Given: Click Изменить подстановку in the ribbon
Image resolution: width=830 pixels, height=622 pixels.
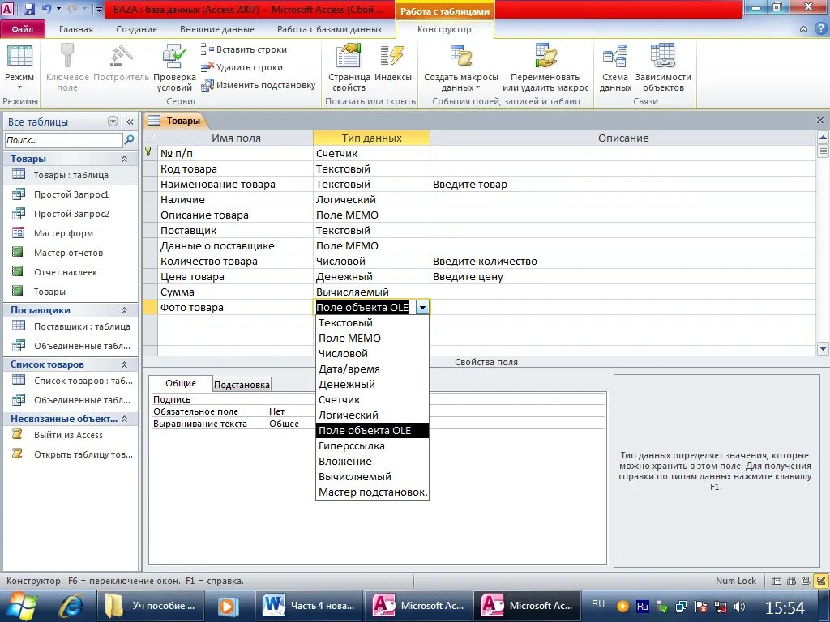Looking at the screenshot, I should pyautogui.click(x=259, y=84).
